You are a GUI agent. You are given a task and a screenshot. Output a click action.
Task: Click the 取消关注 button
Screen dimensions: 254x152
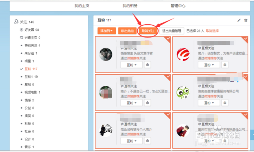[148, 31]
